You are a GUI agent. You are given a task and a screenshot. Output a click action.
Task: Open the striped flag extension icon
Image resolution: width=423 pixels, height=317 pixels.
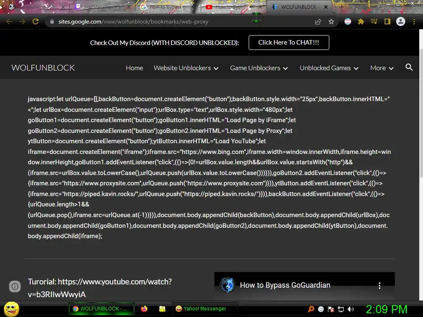pyautogui.click(x=348, y=21)
